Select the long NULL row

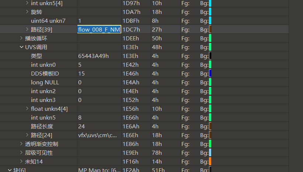pos(45,82)
